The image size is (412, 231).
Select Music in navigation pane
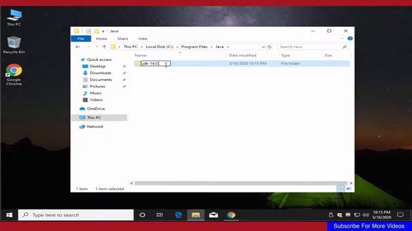95,93
